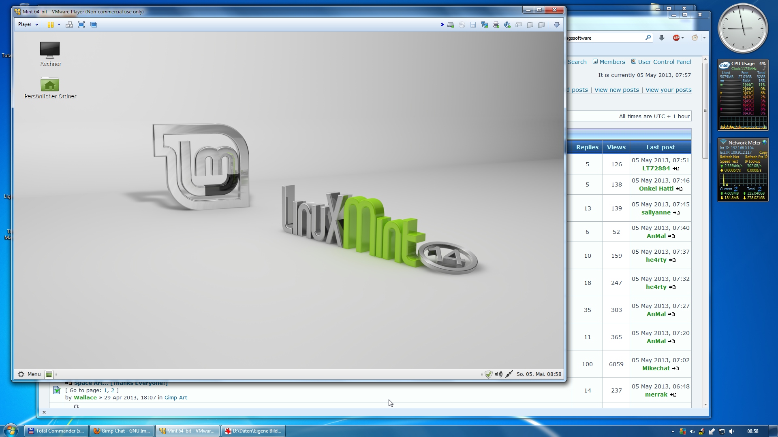
Task: Expand the VM power options dropdown arrow
Action: tap(59, 25)
